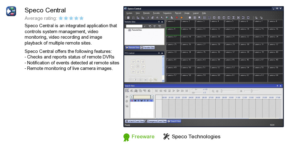Pan camera right with PTZ right arrow
Image resolution: width=290 pixels, height=151 pixels.
click(143, 67)
